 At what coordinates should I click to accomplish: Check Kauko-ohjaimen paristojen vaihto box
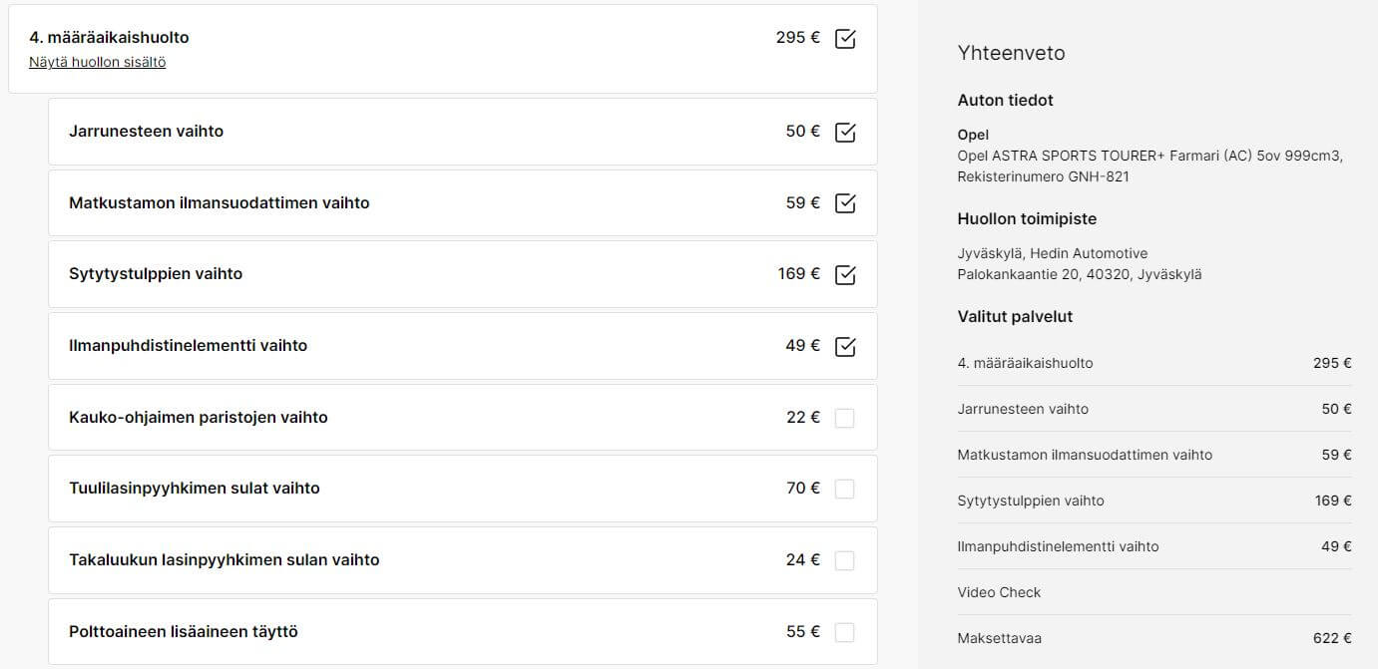[x=844, y=418]
